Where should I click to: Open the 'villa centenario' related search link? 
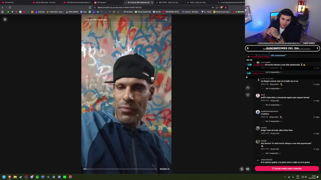[278, 55]
